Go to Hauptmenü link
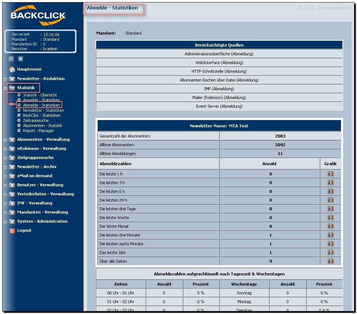 29,69
